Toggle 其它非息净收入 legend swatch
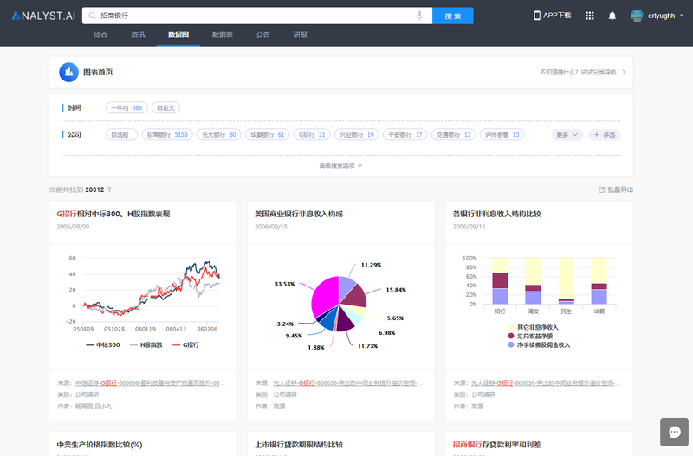This screenshot has width=693, height=456. [511, 327]
